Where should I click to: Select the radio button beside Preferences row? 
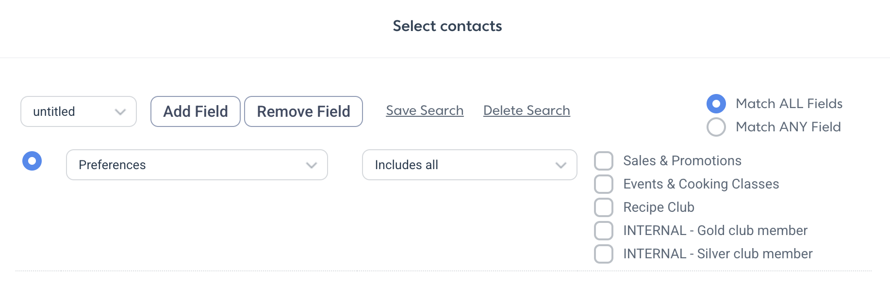pos(32,161)
